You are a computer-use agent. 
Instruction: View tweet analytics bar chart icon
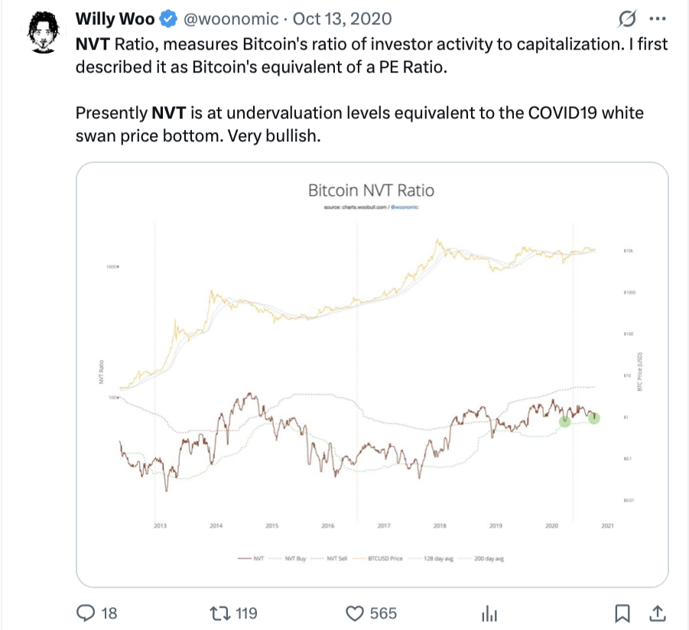(x=489, y=612)
